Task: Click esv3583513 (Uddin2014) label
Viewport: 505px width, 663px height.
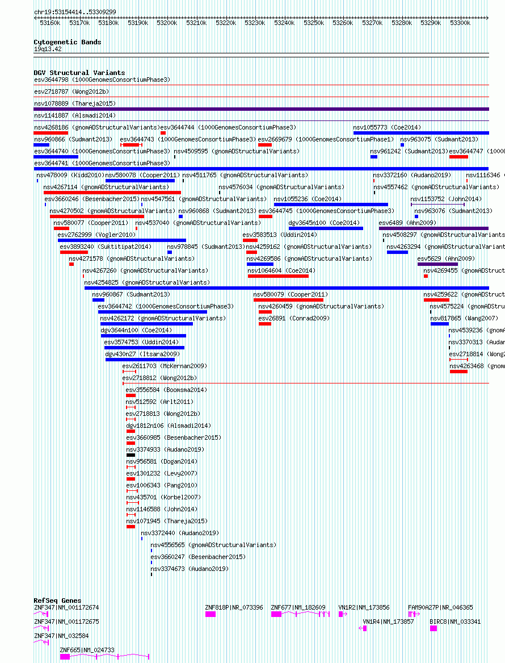Action: (x=280, y=235)
